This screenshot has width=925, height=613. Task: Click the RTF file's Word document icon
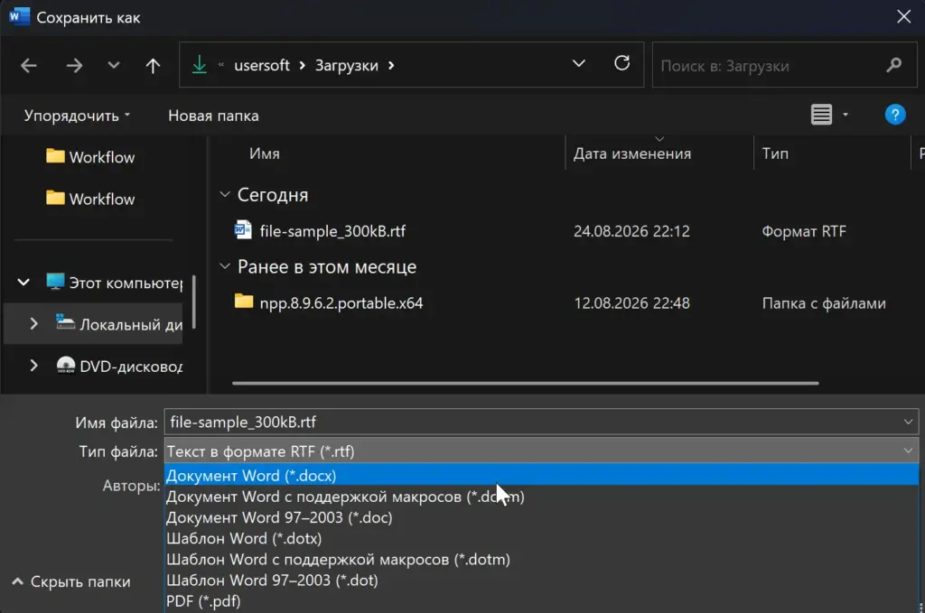pyautogui.click(x=243, y=230)
